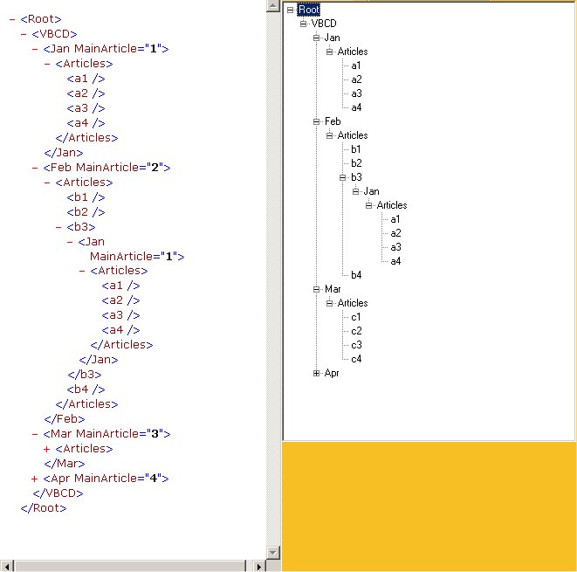Click the </Feb> closing tag

pyautogui.click(x=65, y=419)
